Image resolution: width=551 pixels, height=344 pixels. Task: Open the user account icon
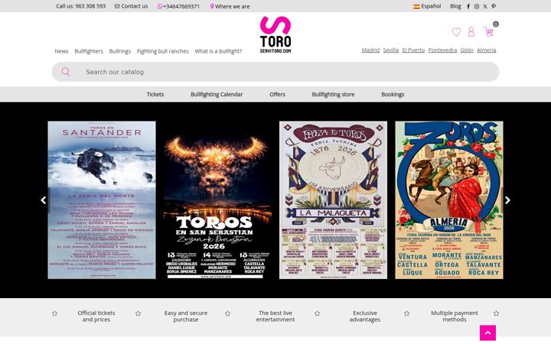[471, 32]
